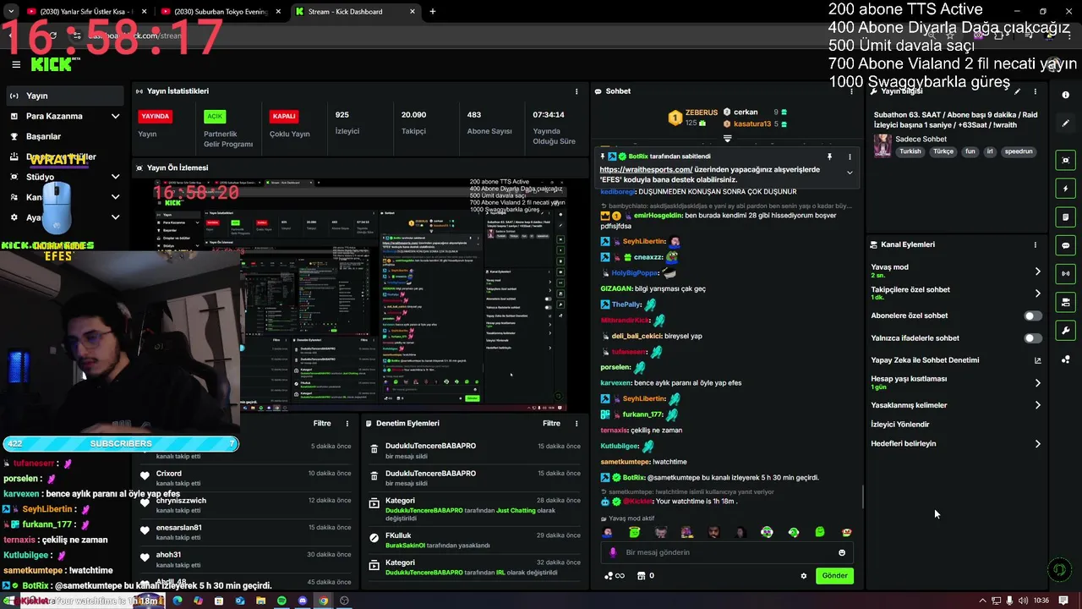This screenshot has height=609, width=1082.
Task: Select the Stream - Kick Dashboard tab
Action: 355,12
